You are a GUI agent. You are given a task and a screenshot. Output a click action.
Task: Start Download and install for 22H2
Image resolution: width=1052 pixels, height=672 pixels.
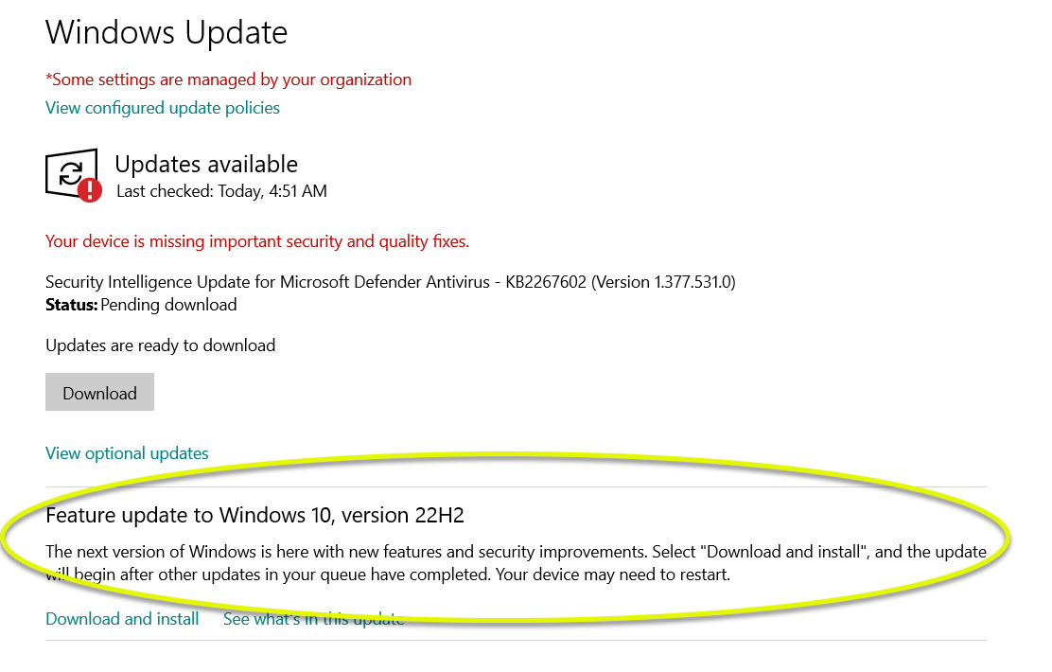(x=122, y=619)
